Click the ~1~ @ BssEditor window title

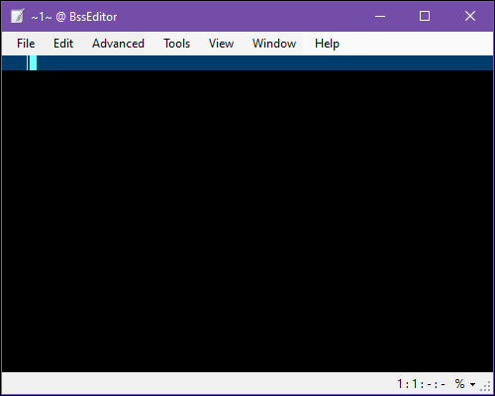click(x=74, y=17)
